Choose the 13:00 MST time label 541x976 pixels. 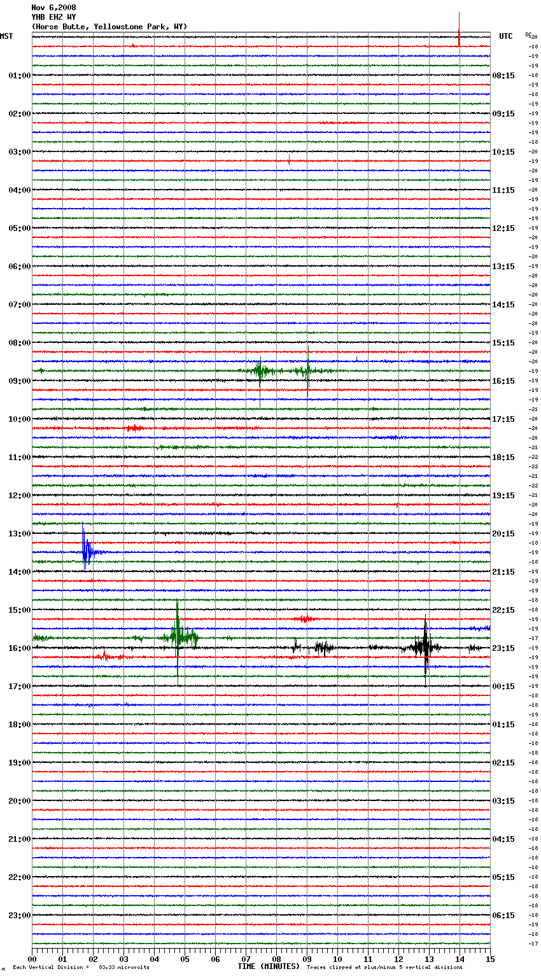20,534
